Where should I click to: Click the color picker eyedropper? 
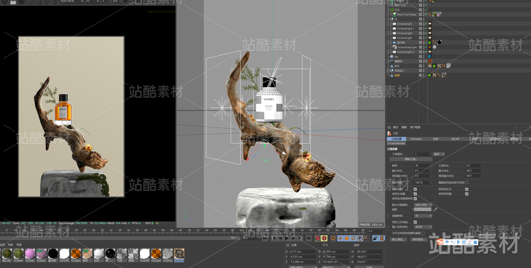coord(435,210)
